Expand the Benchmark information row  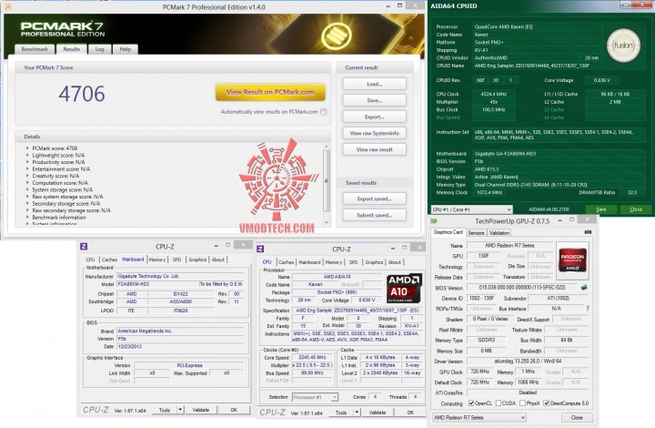tap(27, 218)
